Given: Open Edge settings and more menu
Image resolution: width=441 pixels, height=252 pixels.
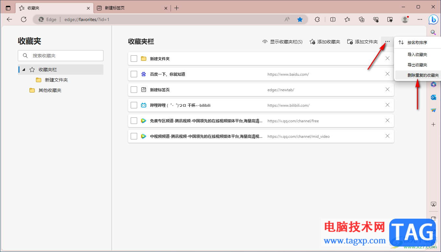Looking at the screenshot, I should point(420,19).
